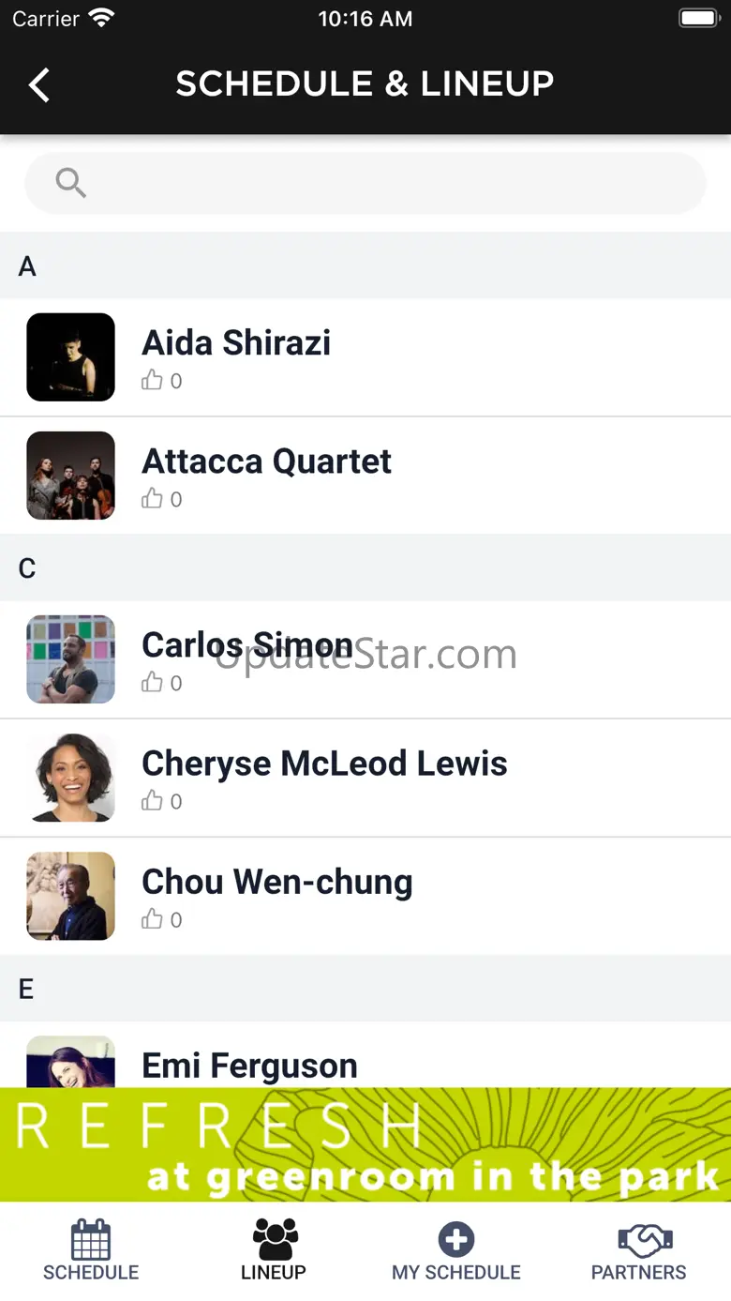Open Chou Wen-chung artist entry

pyautogui.click(x=365, y=896)
